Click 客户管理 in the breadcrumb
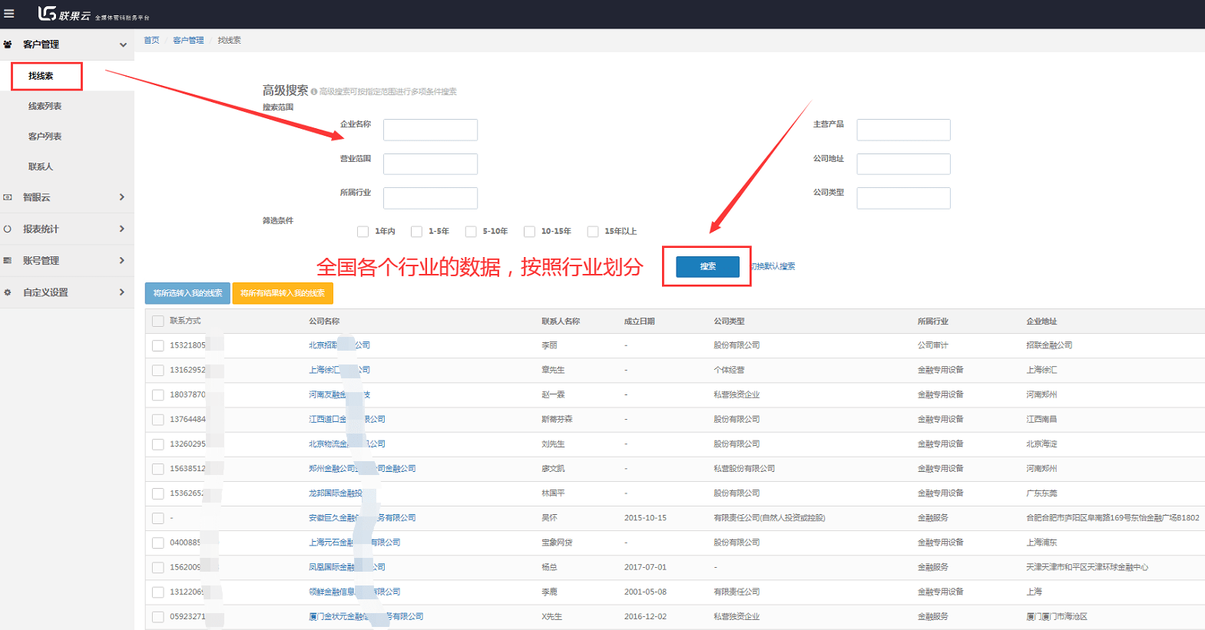Image resolution: width=1205 pixels, height=630 pixels. [188, 40]
